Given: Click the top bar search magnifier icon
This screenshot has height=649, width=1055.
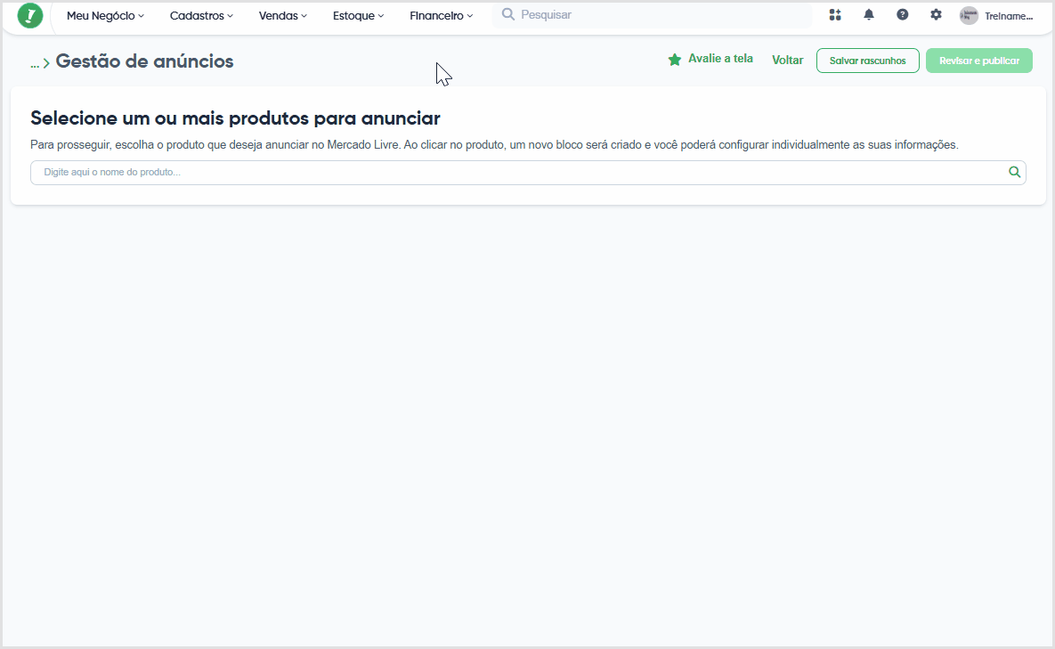Looking at the screenshot, I should click(x=508, y=14).
